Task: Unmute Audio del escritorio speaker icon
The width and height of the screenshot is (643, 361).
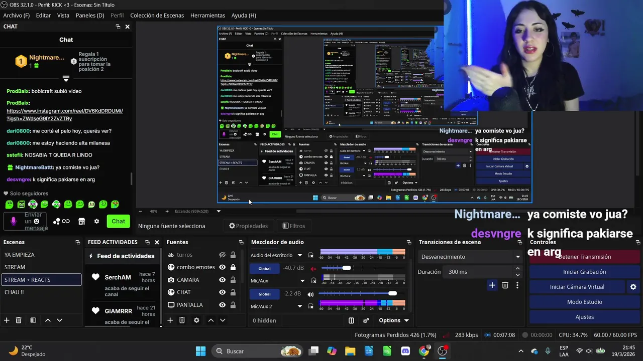Action: pos(314,269)
